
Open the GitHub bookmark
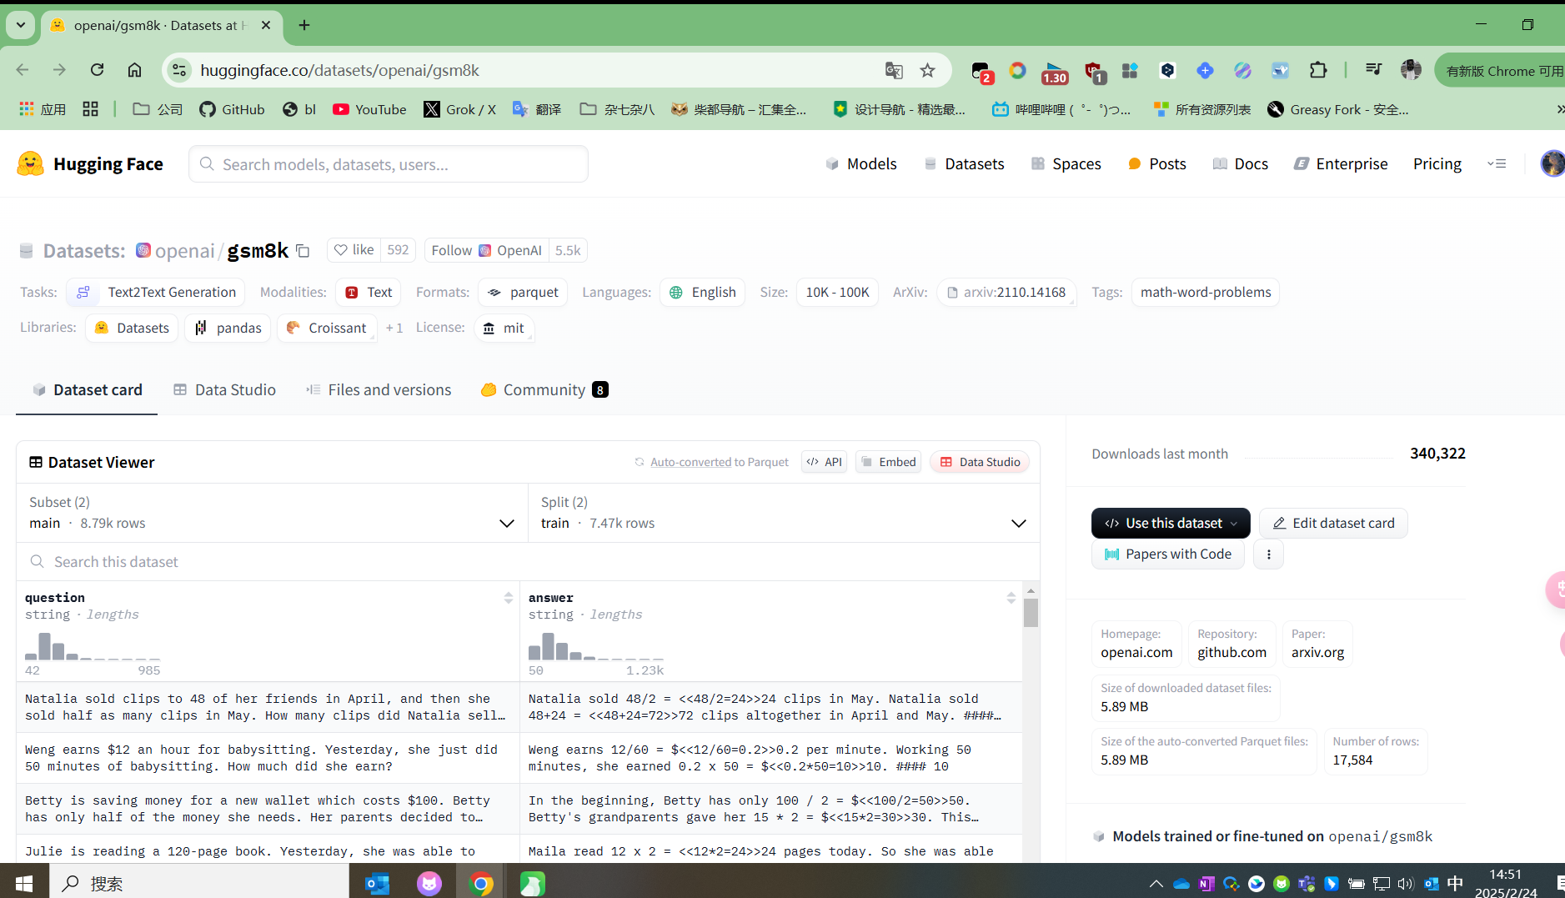232,109
